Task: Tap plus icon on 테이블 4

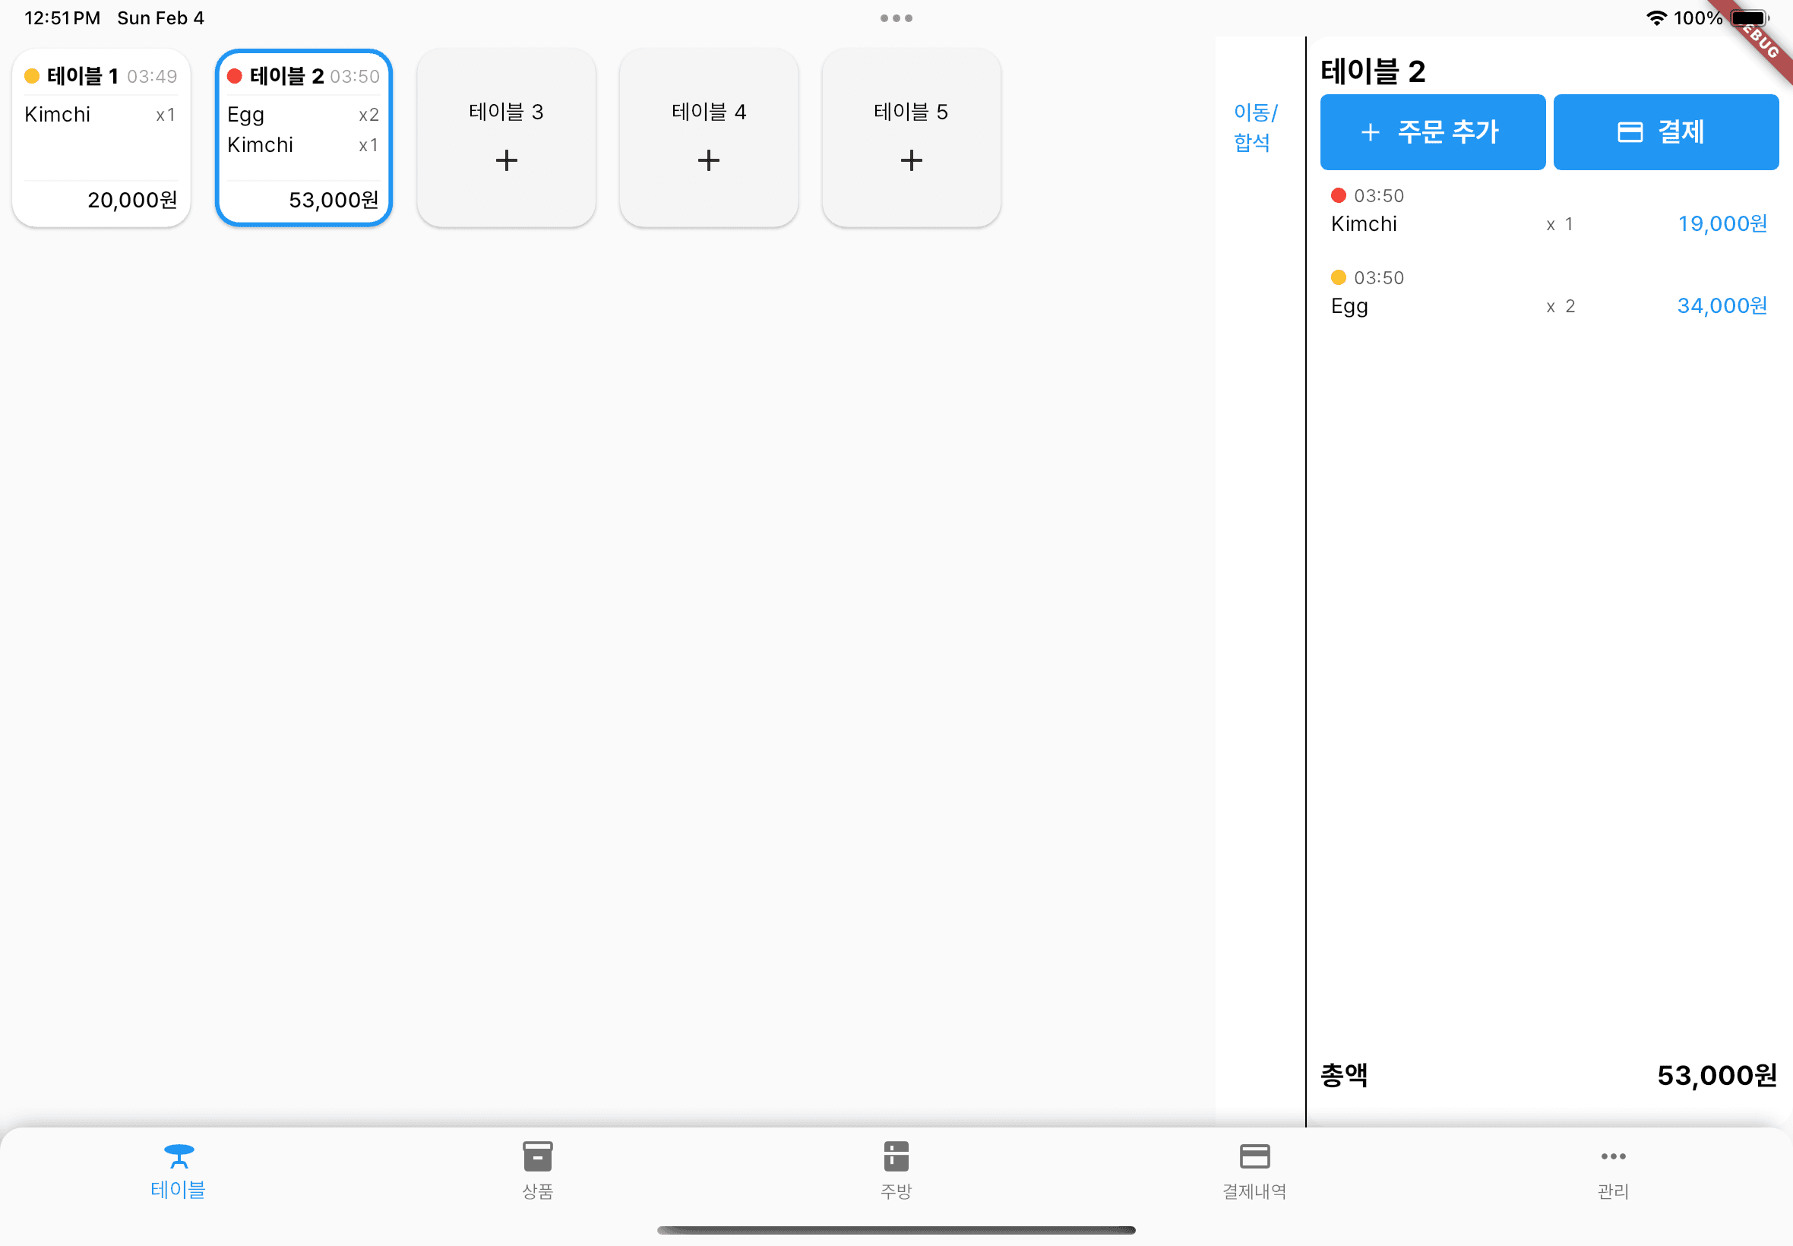Action: click(x=708, y=161)
